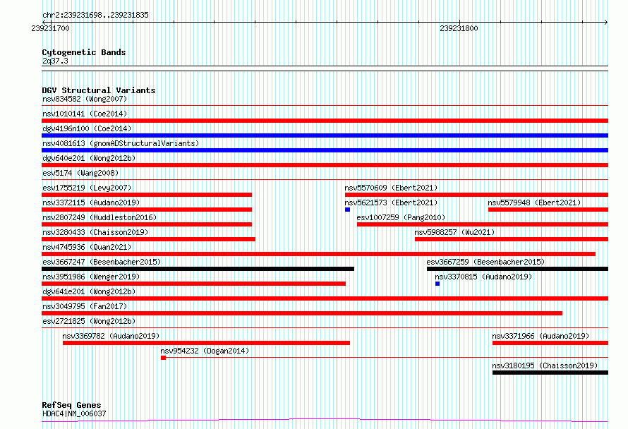This screenshot has height=429, width=628.
Task: Open nsv5579948 (Ebert2021) variant
Action: point(534,203)
